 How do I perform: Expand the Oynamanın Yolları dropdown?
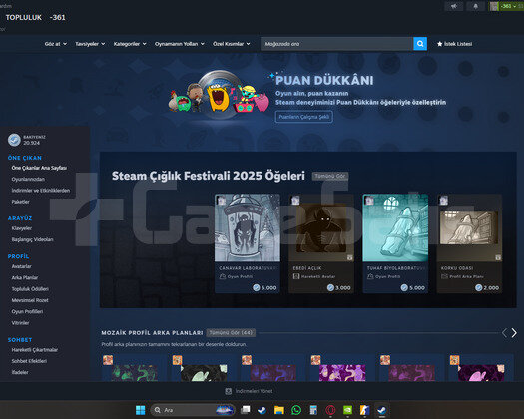(x=179, y=44)
